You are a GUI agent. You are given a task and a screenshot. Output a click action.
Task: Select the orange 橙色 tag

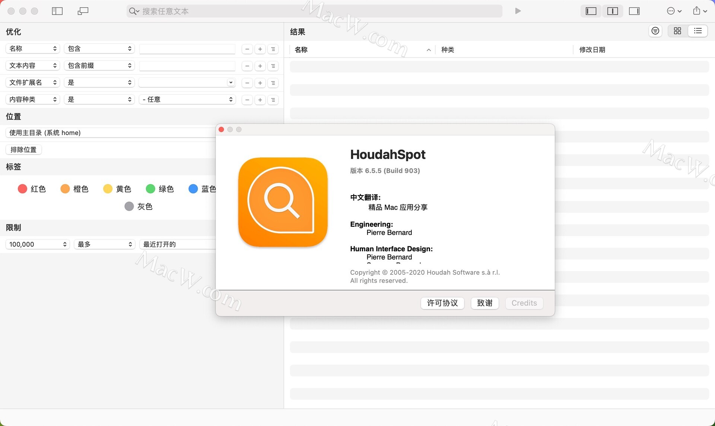74,189
